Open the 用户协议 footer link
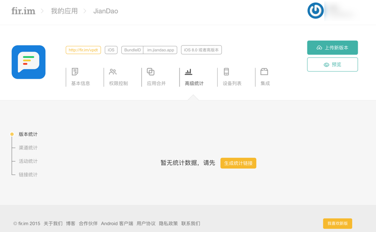376x232 pixels. pyautogui.click(x=146, y=224)
